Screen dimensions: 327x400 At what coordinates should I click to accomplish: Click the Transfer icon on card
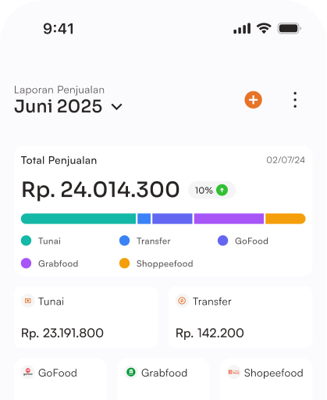point(182,301)
